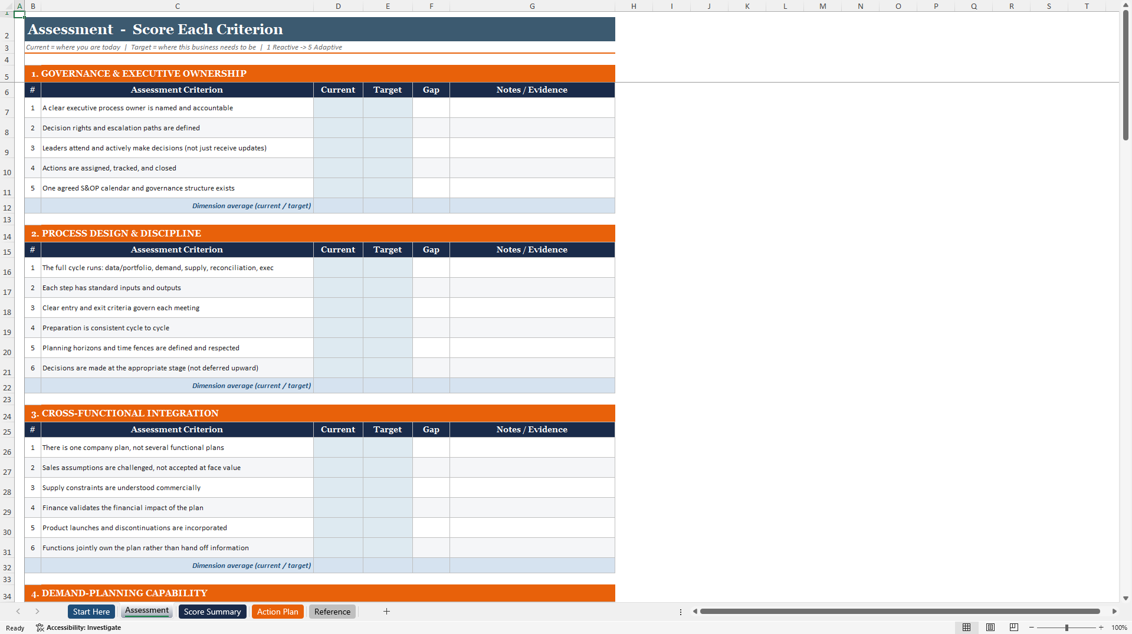Select the Assessment sheet tab
The image size is (1132, 634).
(147, 611)
